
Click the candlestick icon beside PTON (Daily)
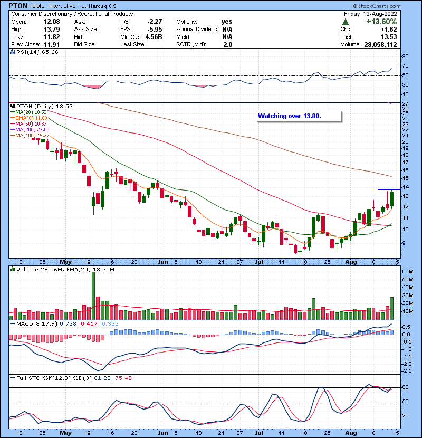pyautogui.click(x=12, y=106)
